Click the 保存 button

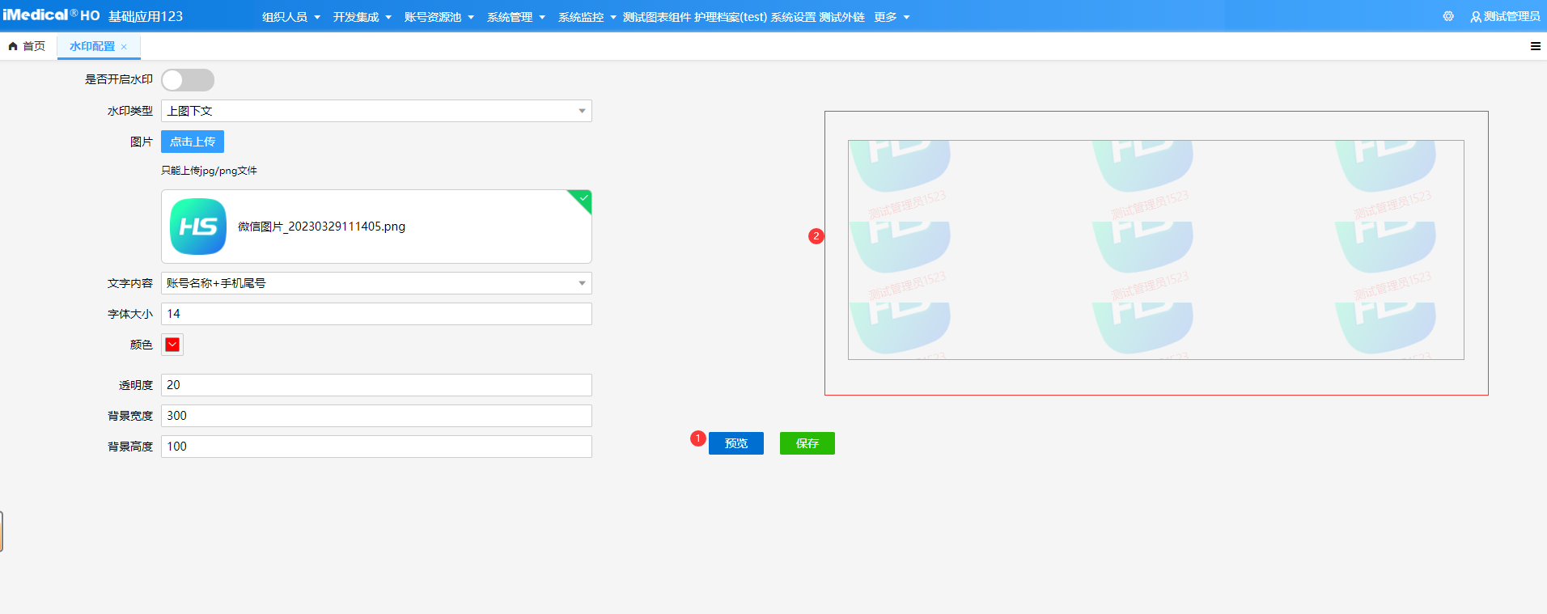point(807,443)
